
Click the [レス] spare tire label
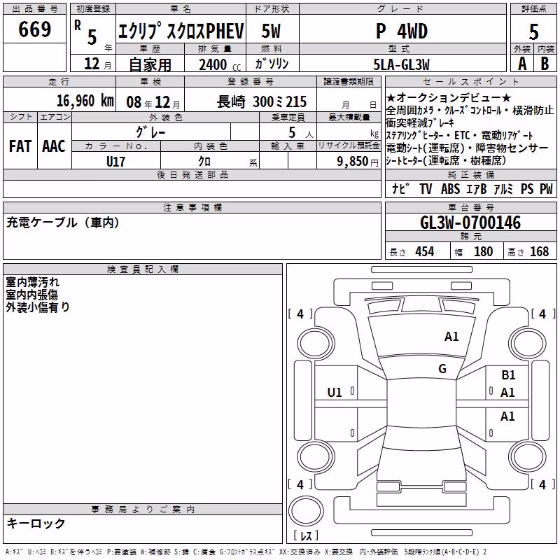pos(306,535)
